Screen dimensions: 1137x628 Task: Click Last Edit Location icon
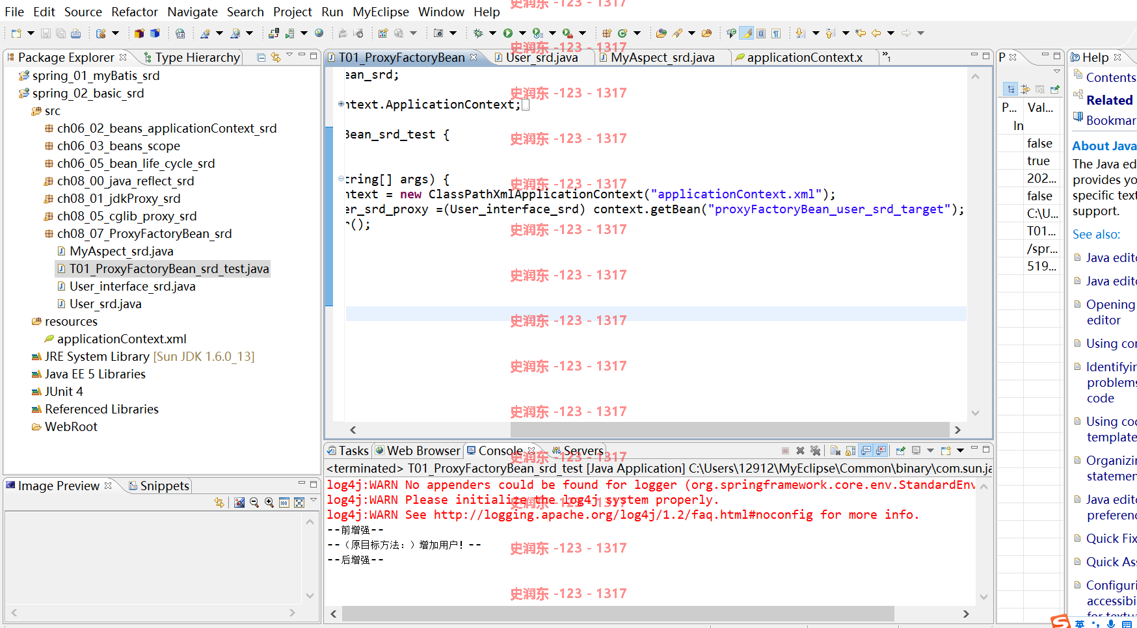pyautogui.click(x=861, y=33)
